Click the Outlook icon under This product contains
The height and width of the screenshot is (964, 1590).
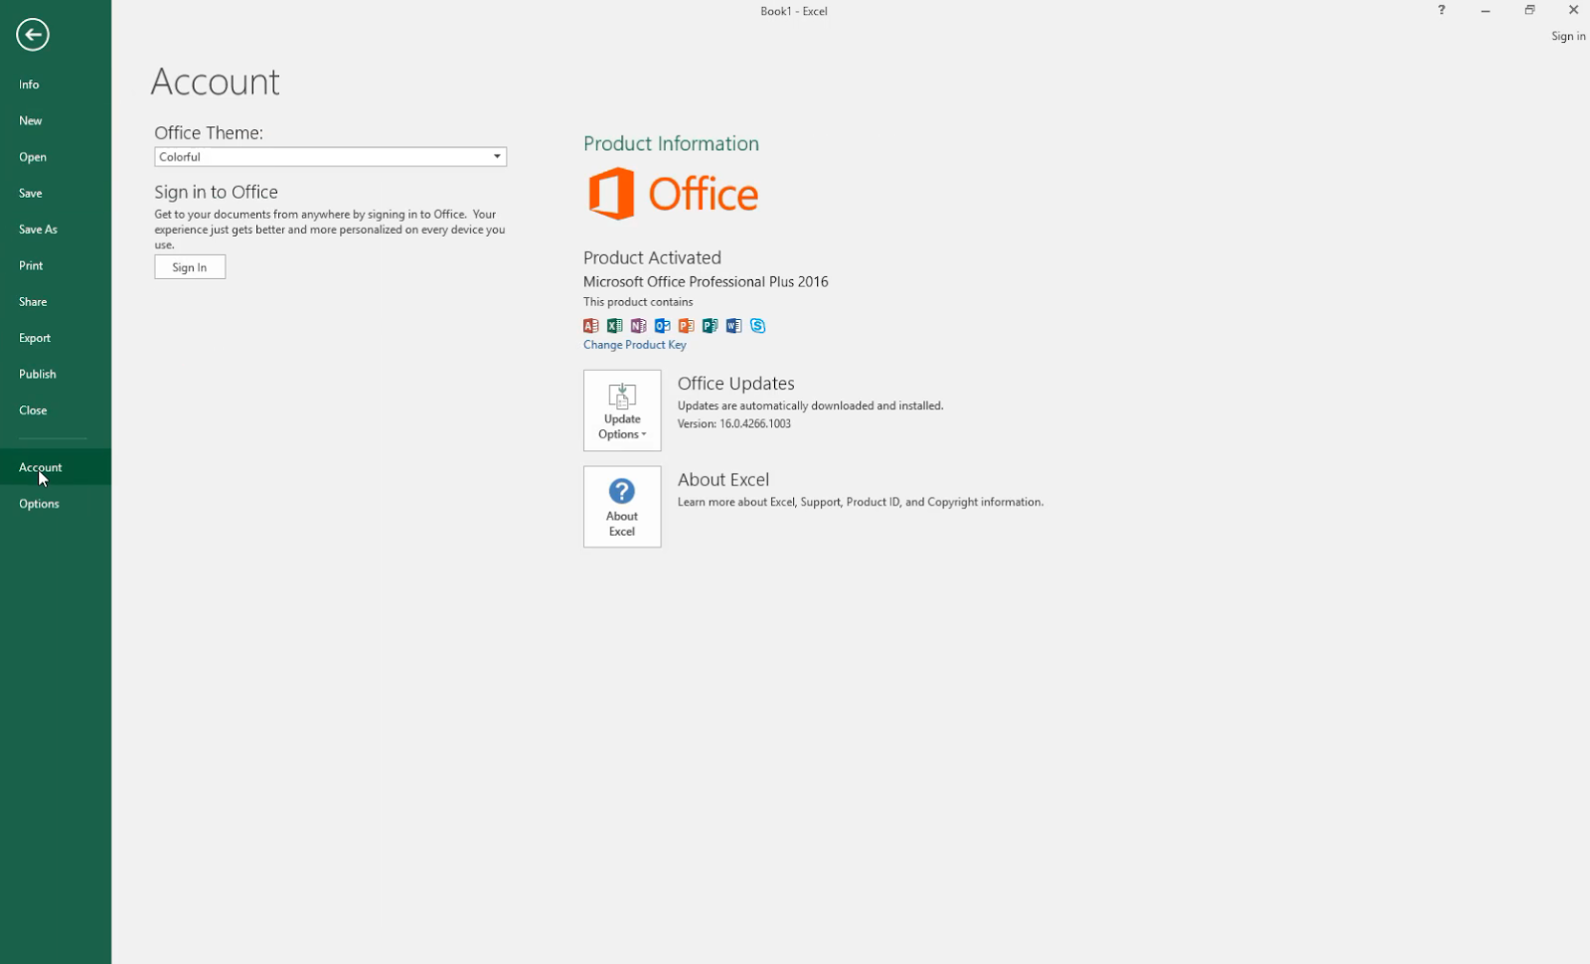[x=662, y=325]
